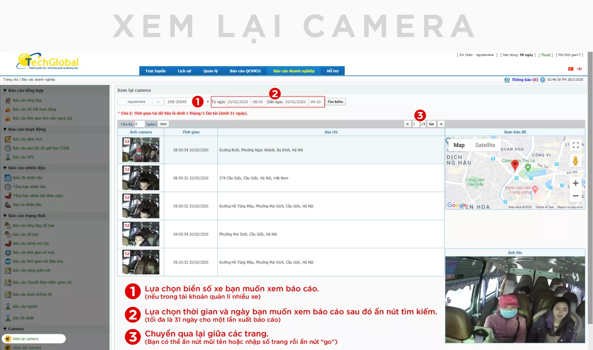
Task: Toggle fullscreen map view
Action: point(576,145)
